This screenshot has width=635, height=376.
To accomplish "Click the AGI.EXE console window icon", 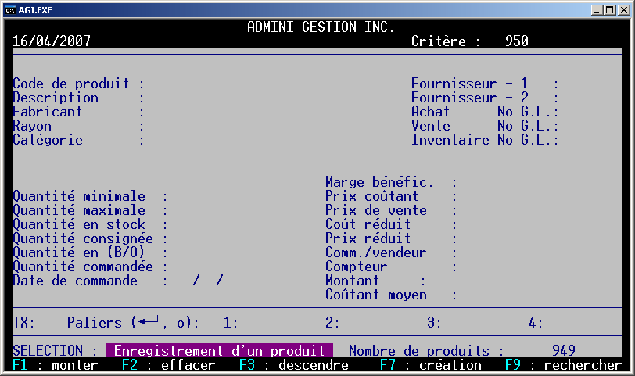I will [x=10, y=9].
